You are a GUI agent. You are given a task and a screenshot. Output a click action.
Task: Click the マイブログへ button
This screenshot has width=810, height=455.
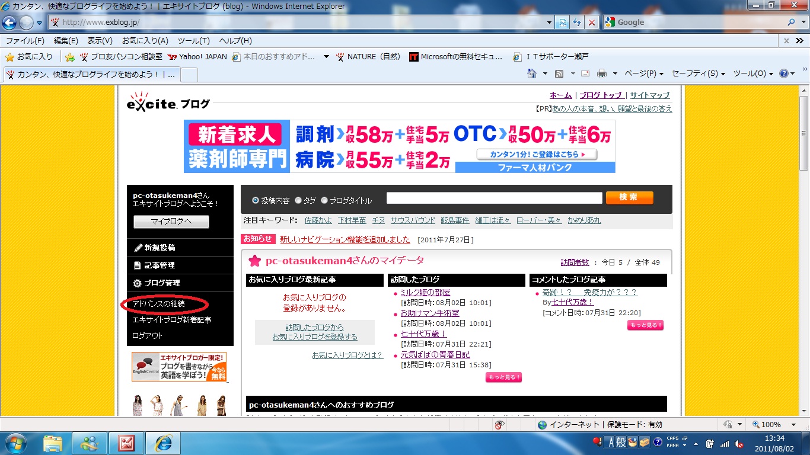click(171, 222)
